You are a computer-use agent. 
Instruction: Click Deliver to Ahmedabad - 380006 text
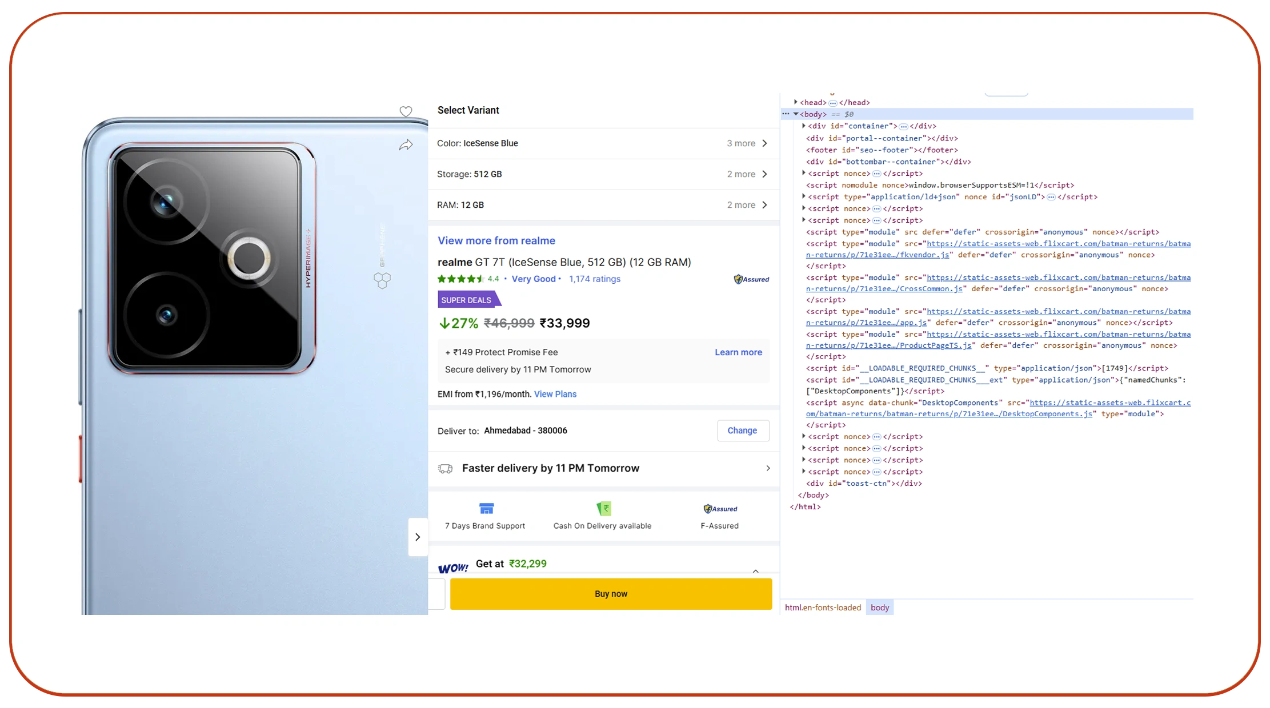(x=502, y=431)
